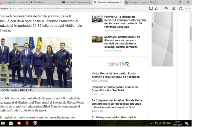Click 'acum 32 minute' timestamp
The width and height of the screenshot is (200, 127).
point(100,81)
